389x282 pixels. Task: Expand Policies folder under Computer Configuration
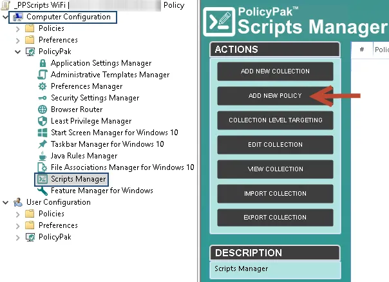tap(17, 28)
